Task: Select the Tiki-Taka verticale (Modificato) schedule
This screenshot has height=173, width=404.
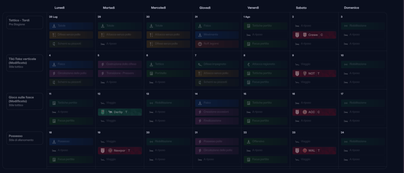Action: (x=25, y=62)
